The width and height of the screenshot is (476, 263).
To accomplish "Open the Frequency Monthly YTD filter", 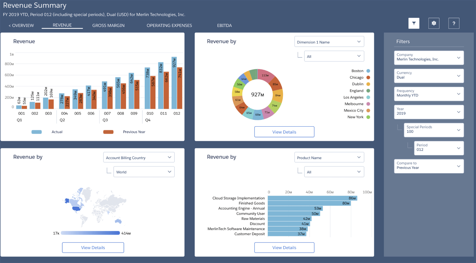I will (429, 94).
